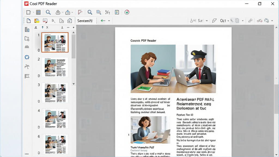Image resolution: width=279 pixels, height=157 pixels.
Task: Click the red marker frame icon
Action: tap(45, 21)
